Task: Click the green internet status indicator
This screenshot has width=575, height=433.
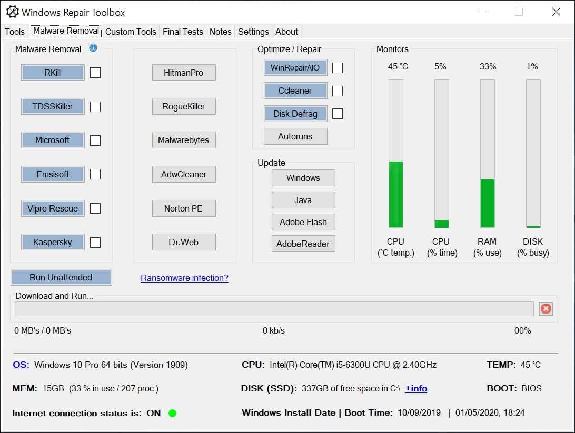Action: tap(172, 413)
